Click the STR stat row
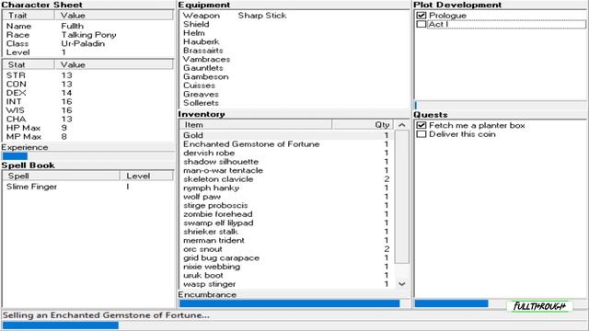Image resolution: width=589 pixels, height=331 pixels. coord(88,75)
